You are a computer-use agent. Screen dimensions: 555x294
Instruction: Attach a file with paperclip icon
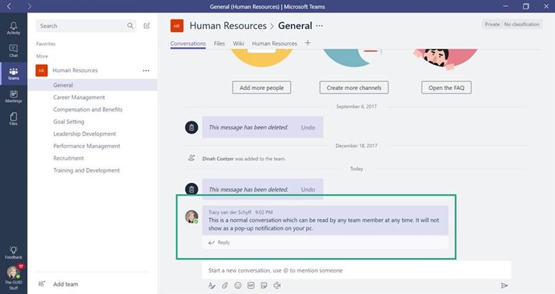pyautogui.click(x=225, y=285)
